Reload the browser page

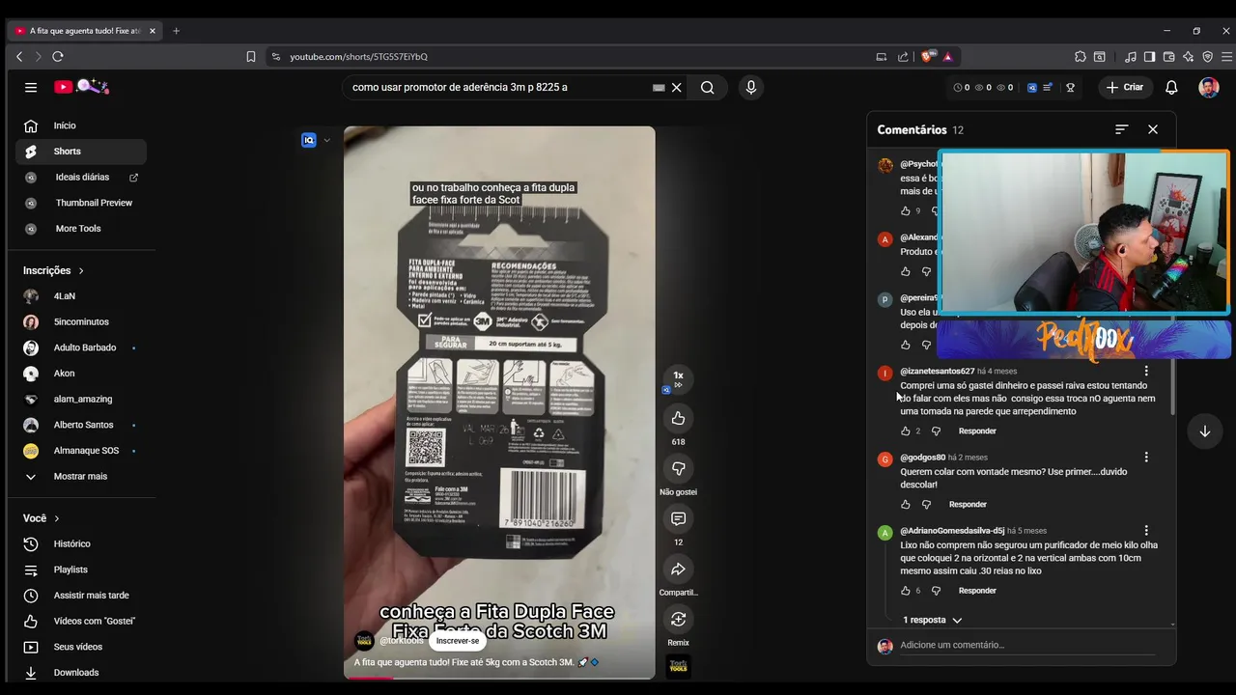pos(58,57)
